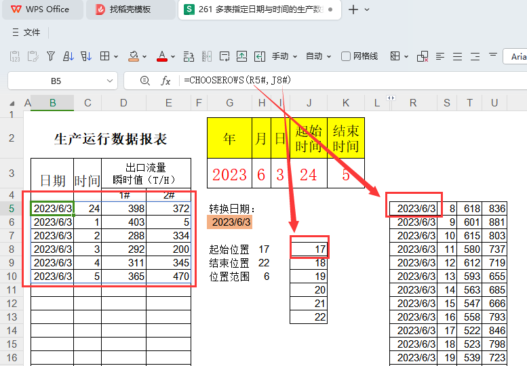The width and height of the screenshot is (527, 366).
Task: Click the hidden columns expand marker
Action: click(391, 98)
